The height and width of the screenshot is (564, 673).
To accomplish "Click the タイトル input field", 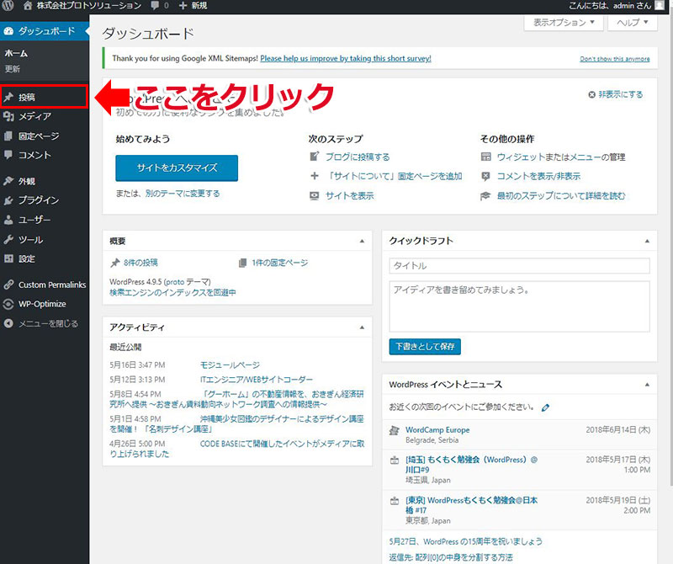I will tap(519, 265).
